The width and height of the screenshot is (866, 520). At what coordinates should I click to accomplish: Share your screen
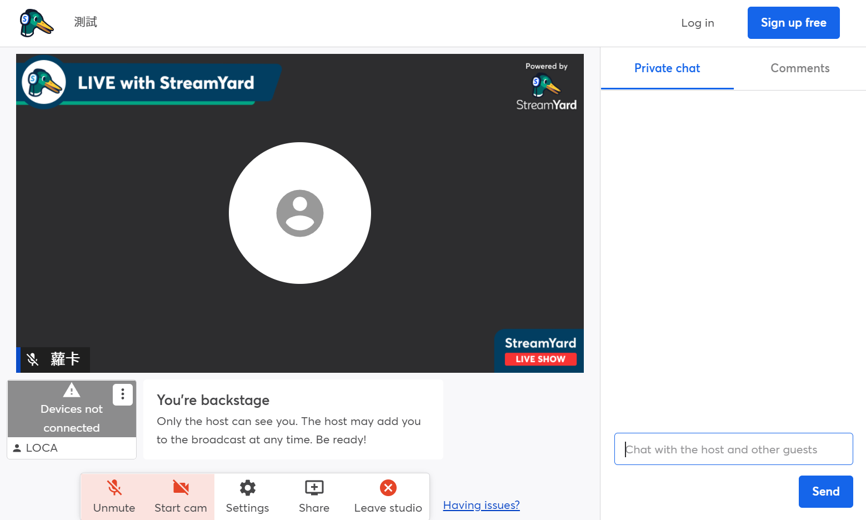[314, 497]
